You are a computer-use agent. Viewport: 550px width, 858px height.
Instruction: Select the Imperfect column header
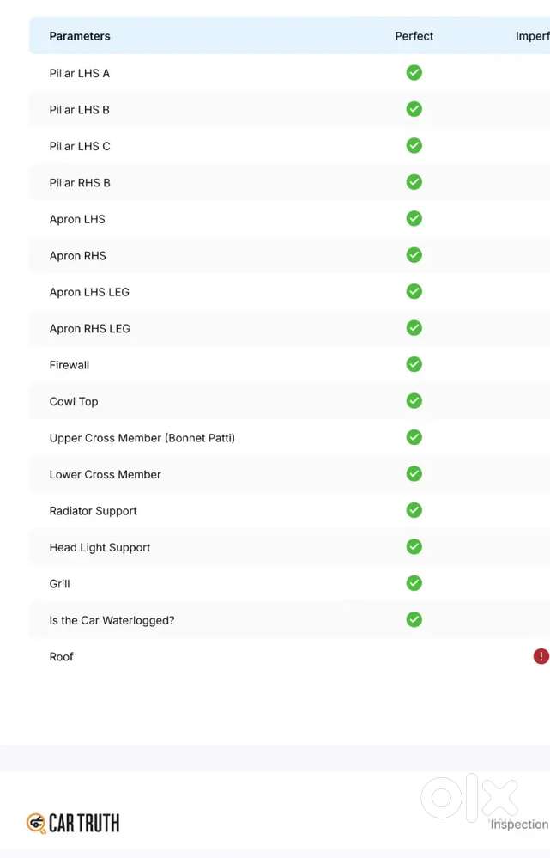point(533,36)
